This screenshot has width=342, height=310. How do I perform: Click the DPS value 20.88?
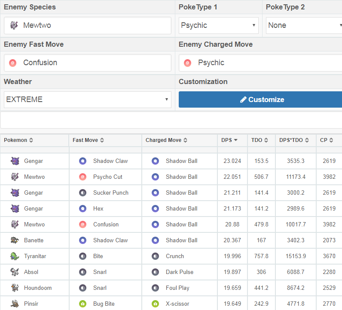pyautogui.click(x=232, y=224)
